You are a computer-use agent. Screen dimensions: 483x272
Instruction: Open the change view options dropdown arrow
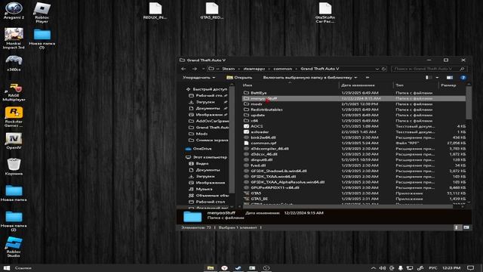(x=437, y=78)
